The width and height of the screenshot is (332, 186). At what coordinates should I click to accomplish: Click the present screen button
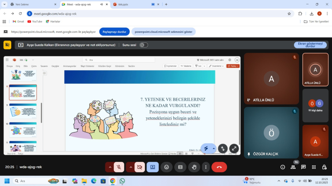point(152,167)
